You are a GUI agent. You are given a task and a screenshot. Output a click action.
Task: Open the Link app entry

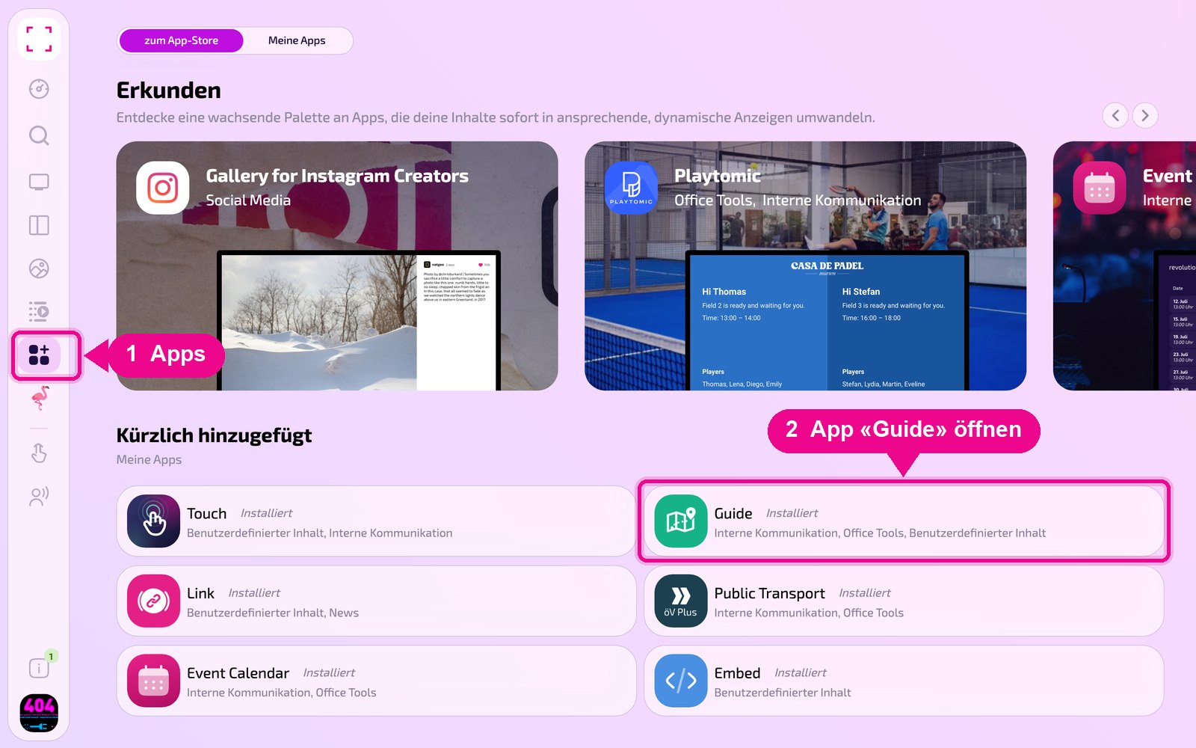point(376,601)
